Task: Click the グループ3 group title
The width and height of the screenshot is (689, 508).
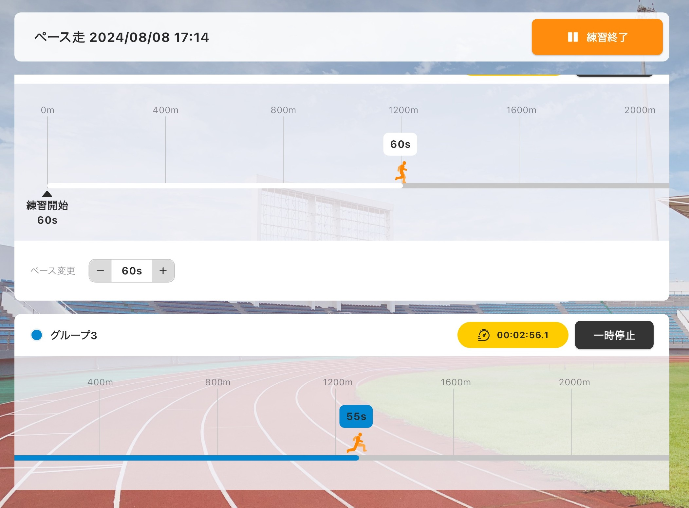Action: tap(74, 335)
